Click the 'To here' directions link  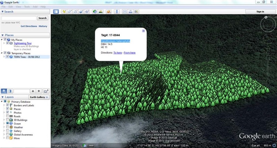[118, 53]
